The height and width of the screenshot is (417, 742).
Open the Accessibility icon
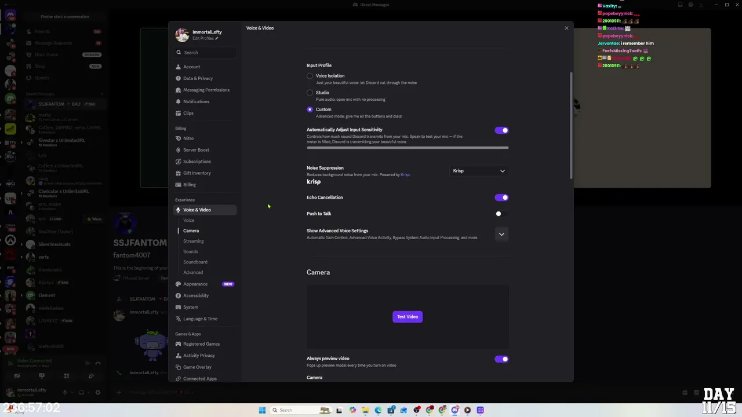click(x=179, y=295)
